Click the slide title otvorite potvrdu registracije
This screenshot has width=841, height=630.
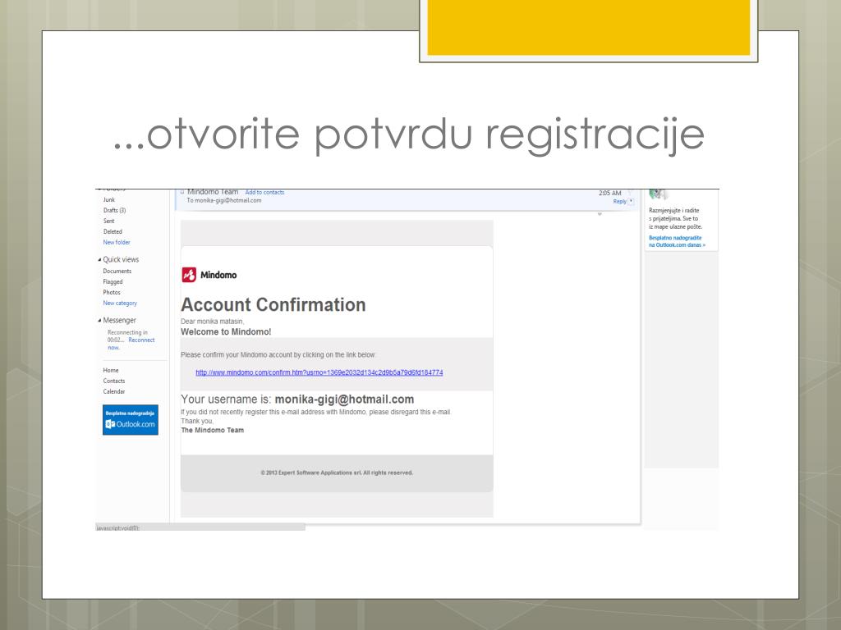pos(409,135)
